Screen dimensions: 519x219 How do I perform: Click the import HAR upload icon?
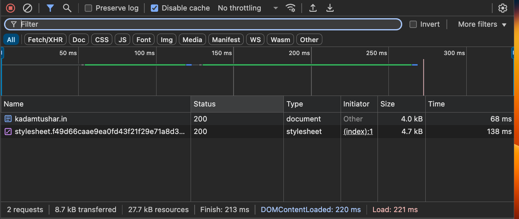coord(313,8)
